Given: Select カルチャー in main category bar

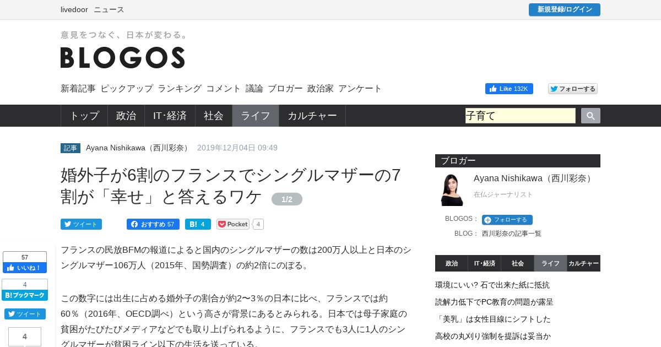Looking at the screenshot, I should [x=312, y=116].
